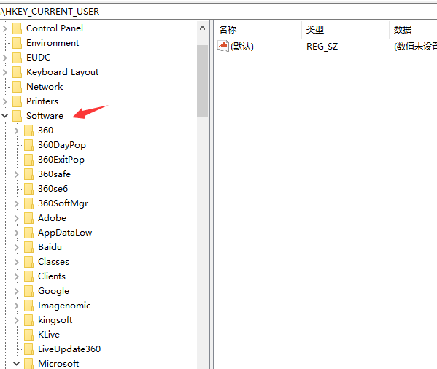Expand the Printers key

(4, 101)
